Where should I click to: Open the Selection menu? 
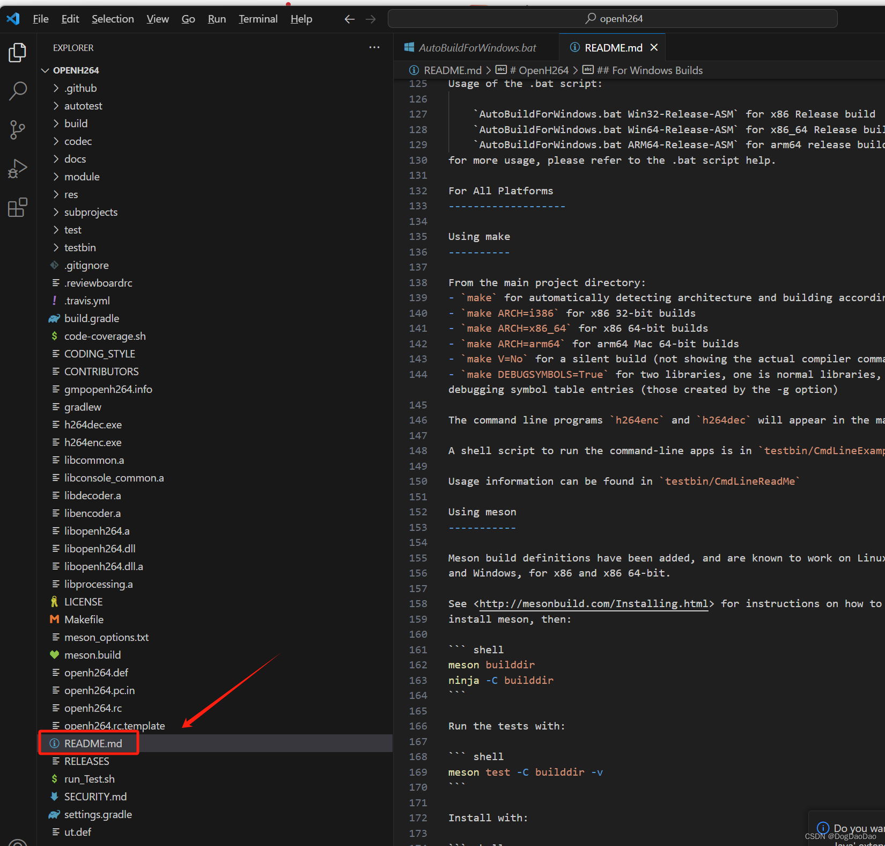tap(113, 19)
